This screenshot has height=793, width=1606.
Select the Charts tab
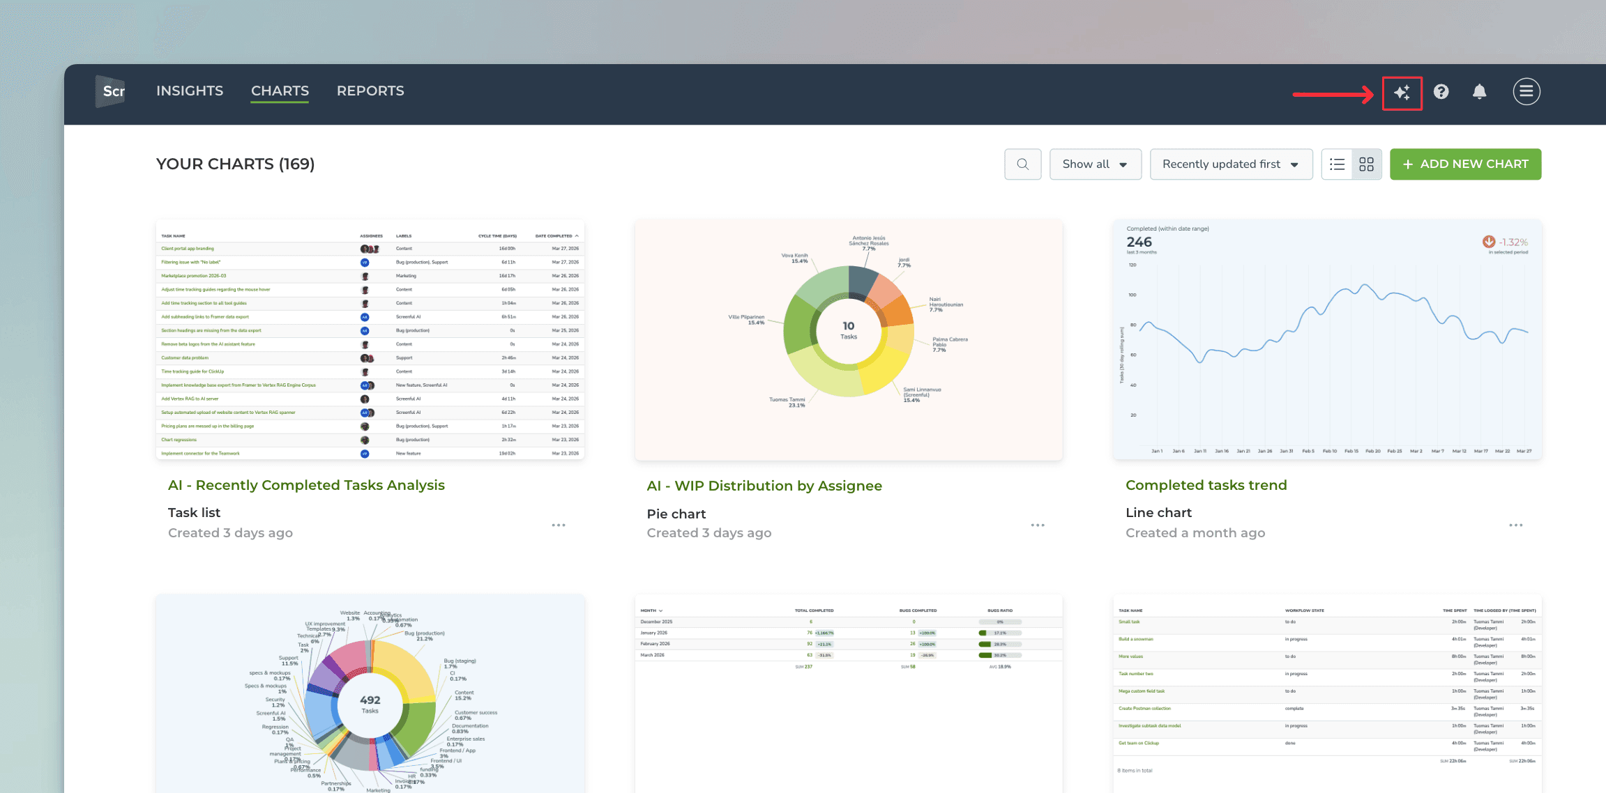(280, 91)
